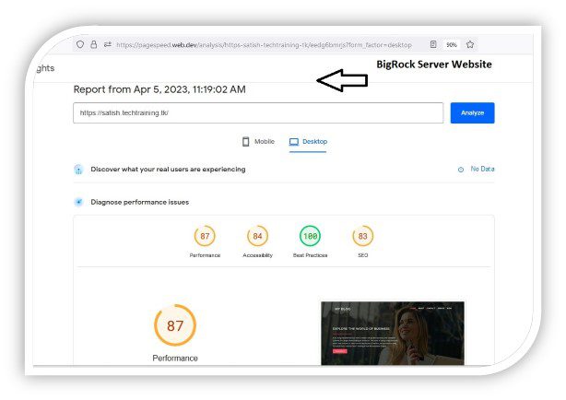Viewport: 566px width, 400px height.
Task: Click the large Performance 87 gauge
Action: coord(174,325)
